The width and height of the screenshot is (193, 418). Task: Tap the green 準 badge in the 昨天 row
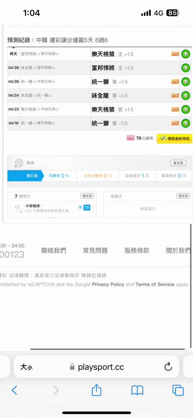(x=185, y=54)
